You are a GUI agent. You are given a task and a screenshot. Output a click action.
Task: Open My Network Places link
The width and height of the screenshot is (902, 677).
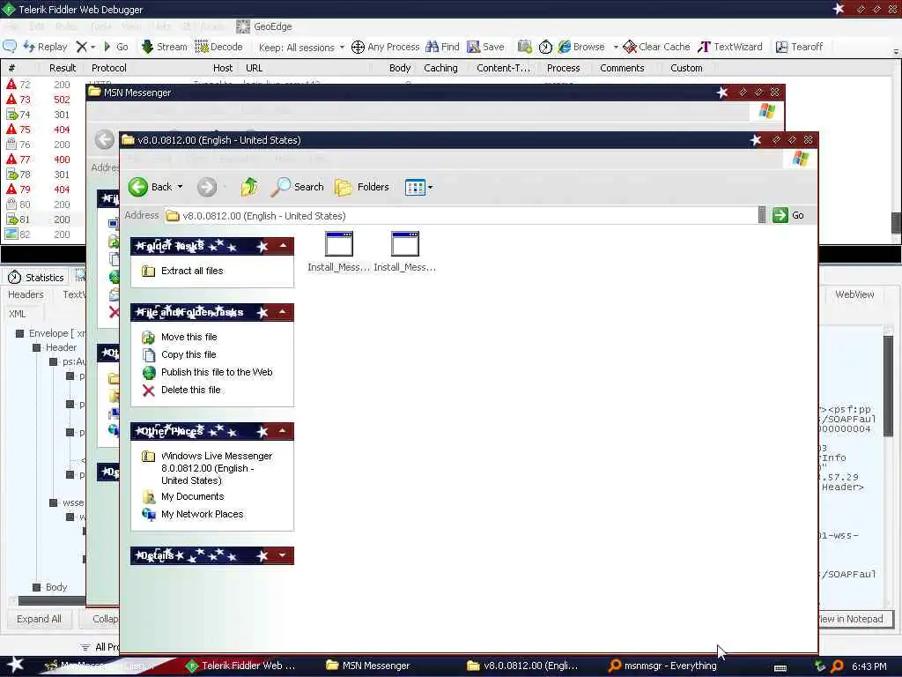coord(202,514)
